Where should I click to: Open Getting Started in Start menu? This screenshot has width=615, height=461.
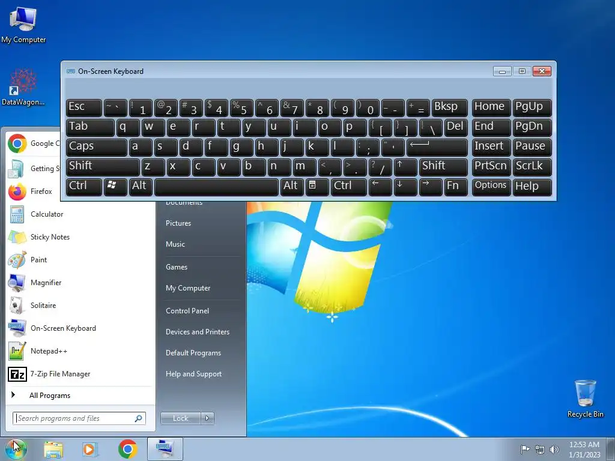[x=34, y=169]
